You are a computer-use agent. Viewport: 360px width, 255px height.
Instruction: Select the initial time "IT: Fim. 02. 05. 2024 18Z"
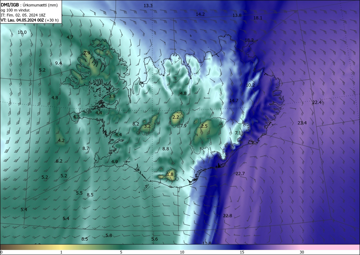tap(23, 15)
